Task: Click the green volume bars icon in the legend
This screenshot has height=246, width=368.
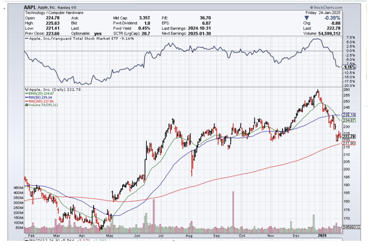Action: click(x=26, y=105)
